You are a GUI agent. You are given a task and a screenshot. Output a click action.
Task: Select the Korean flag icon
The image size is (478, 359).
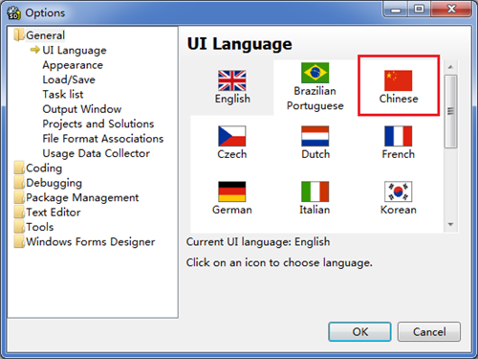point(398,191)
